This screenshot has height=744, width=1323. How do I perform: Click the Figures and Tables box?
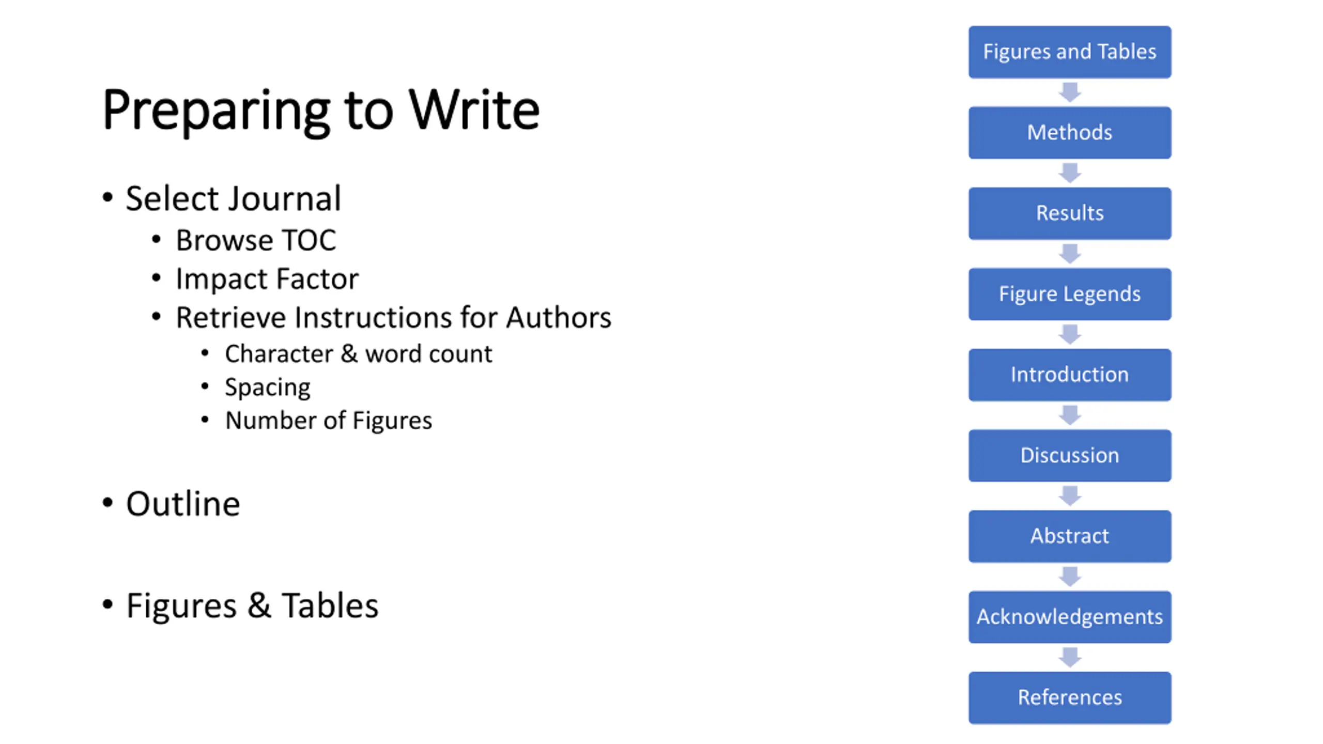tap(1070, 52)
